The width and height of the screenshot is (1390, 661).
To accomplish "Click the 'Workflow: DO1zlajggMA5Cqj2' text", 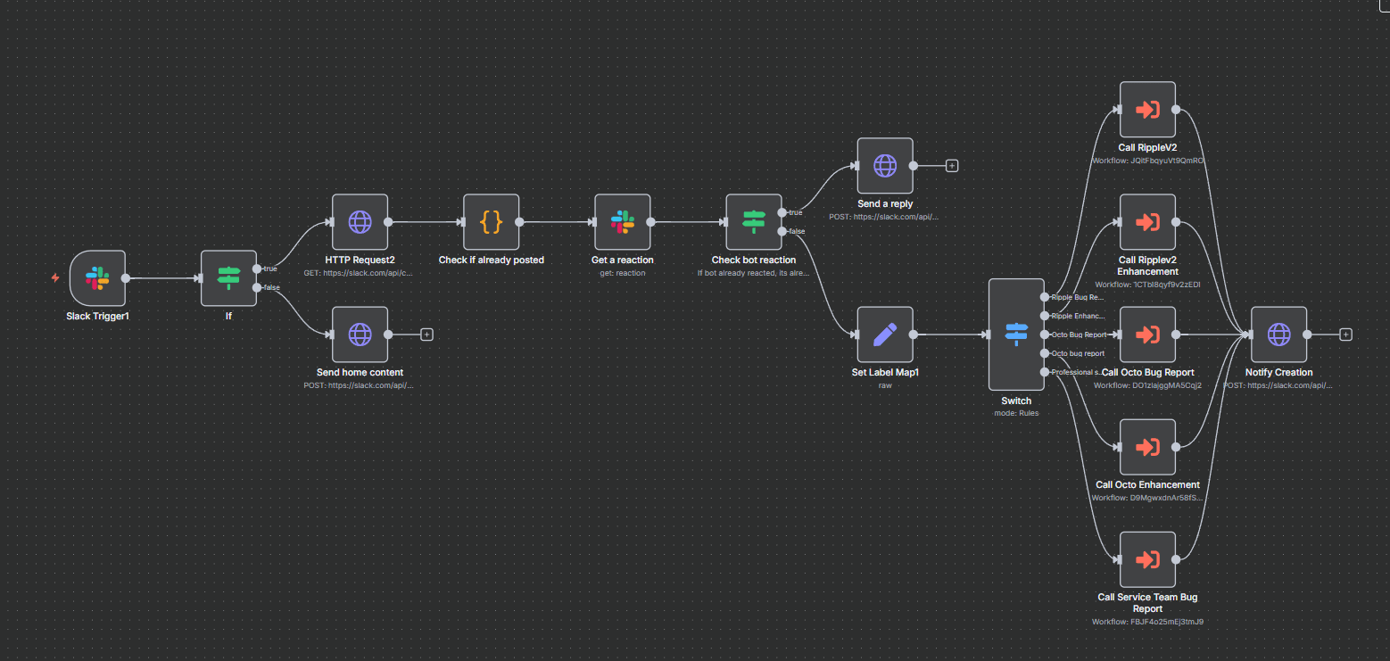I will pyautogui.click(x=1147, y=385).
